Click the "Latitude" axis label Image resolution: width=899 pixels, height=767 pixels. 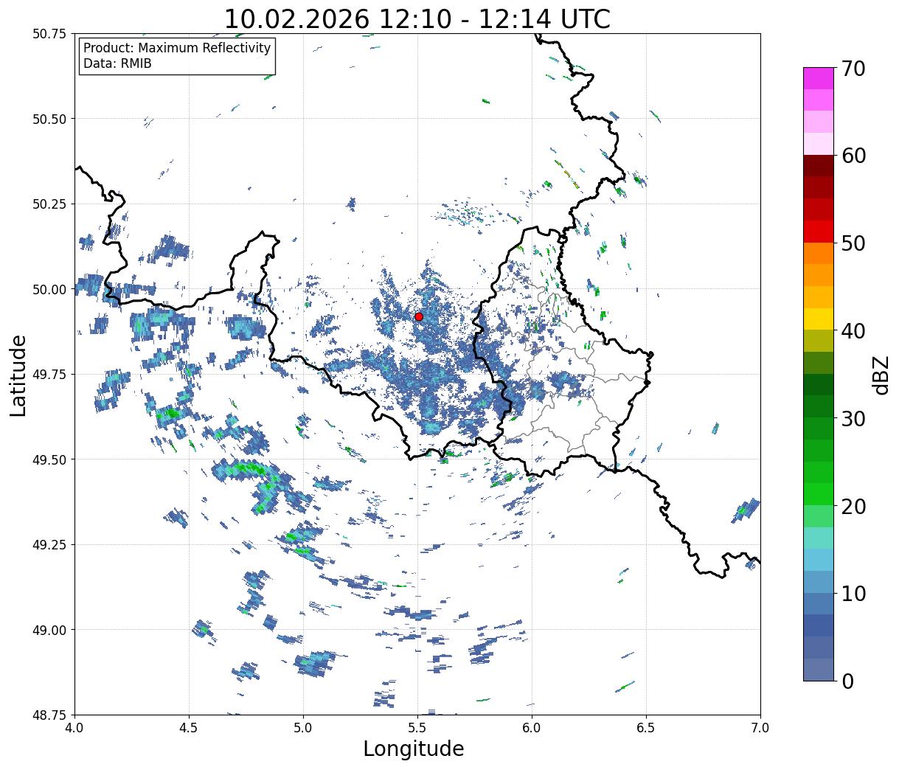pyautogui.click(x=18, y=375)
